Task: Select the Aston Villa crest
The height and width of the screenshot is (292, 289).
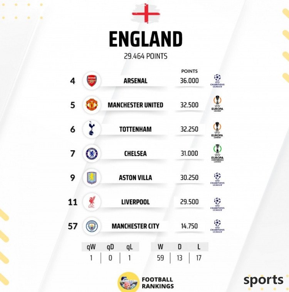Action: click(92, 178)
